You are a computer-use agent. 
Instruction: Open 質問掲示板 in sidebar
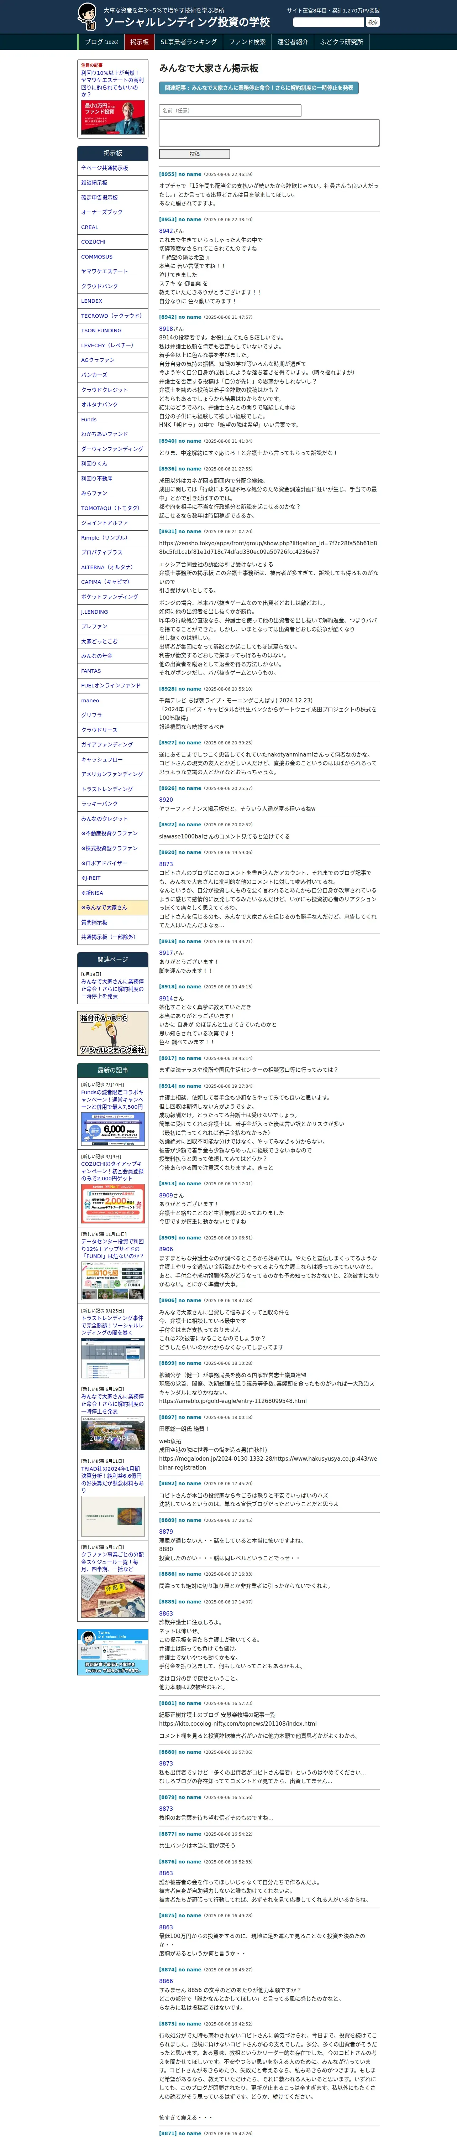(x=113, y=922)
